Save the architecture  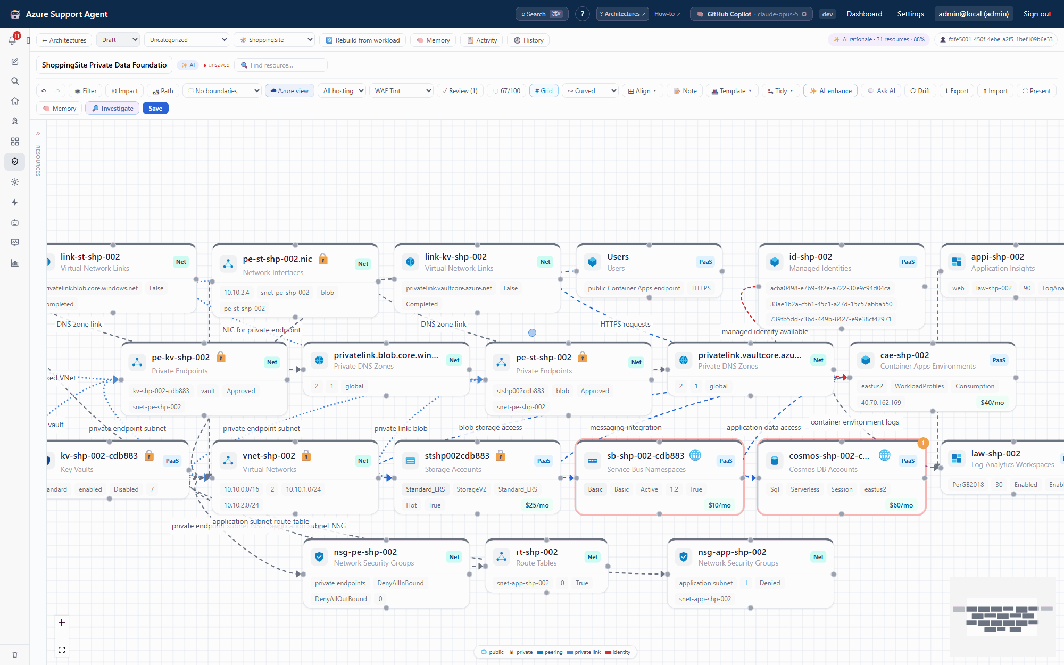tap(155, 109)
